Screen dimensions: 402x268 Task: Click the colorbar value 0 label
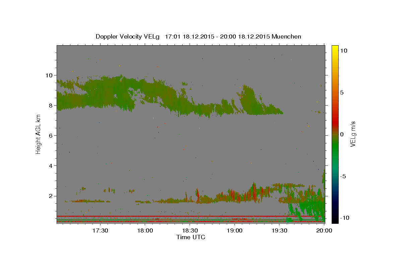(342, 134)
